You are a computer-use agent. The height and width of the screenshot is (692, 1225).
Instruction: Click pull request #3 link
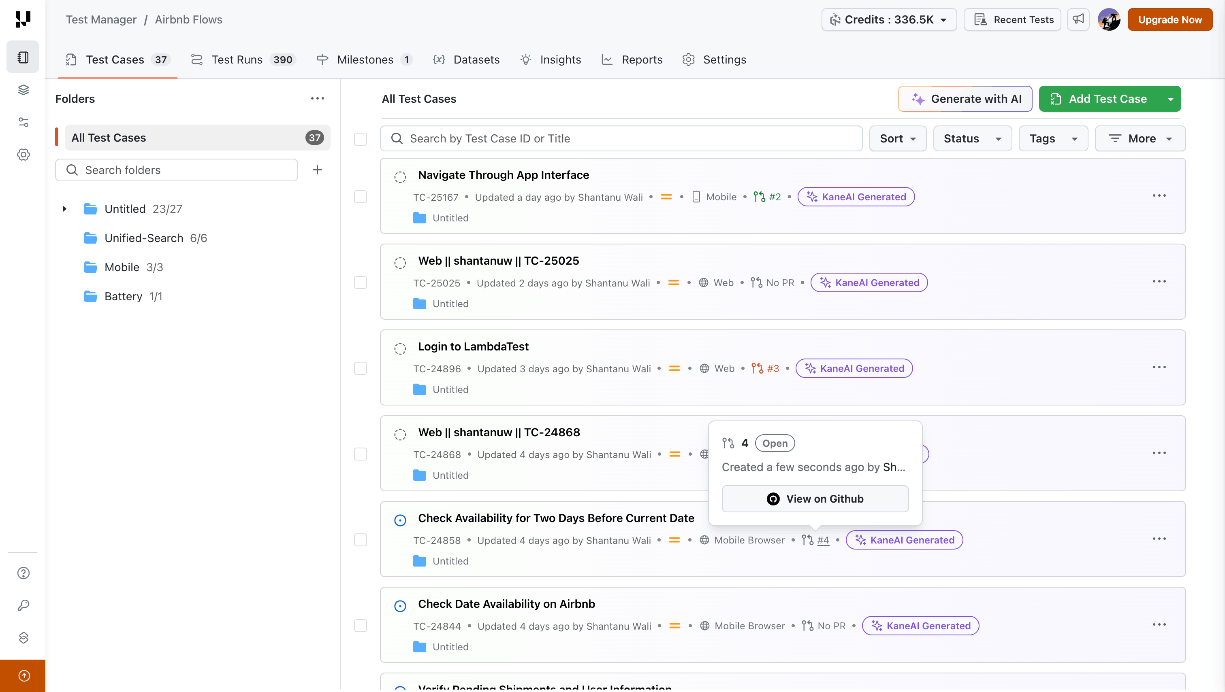pos(766,368)
